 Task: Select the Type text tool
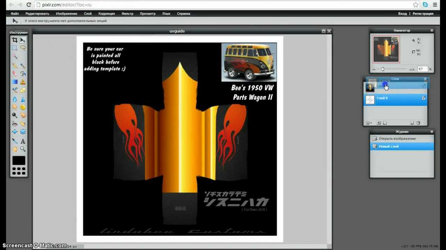click(x=23, y=141)
